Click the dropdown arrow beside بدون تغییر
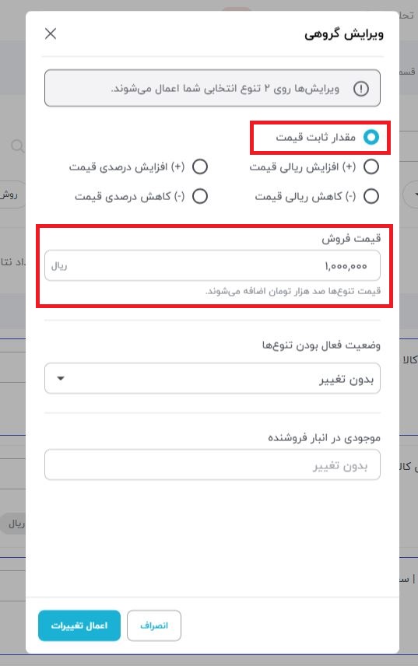The width and height of the screenshot is (418, 666). tap(61, 378)
